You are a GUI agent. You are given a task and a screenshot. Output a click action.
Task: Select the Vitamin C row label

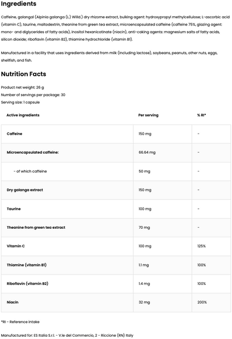[16, 246]
